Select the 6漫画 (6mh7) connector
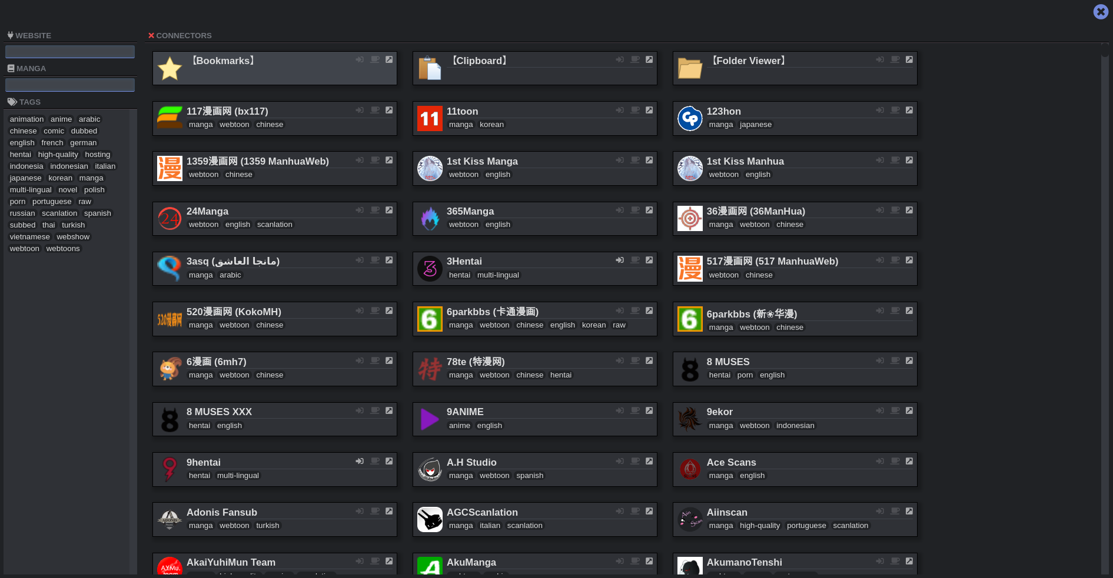The width and height of the screenshot is (1113, 578). 275,369
